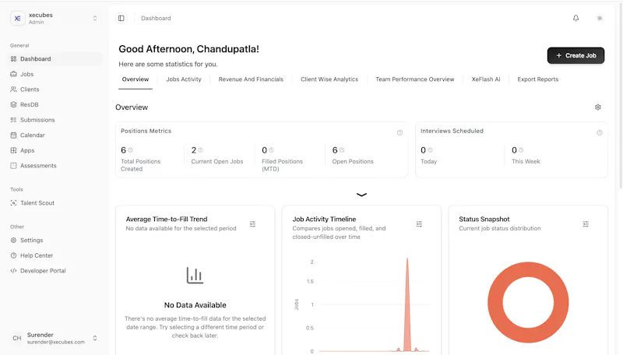Image resolution: width=623 pixels, height=355 pixels.
Task: Switch to Client Wise Analytics tab
Action: pos(329,79)
